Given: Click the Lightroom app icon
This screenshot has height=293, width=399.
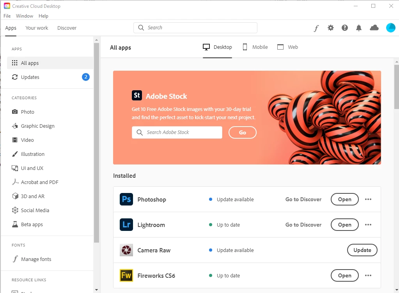Looking at the screenshot, I should (126, 225).
